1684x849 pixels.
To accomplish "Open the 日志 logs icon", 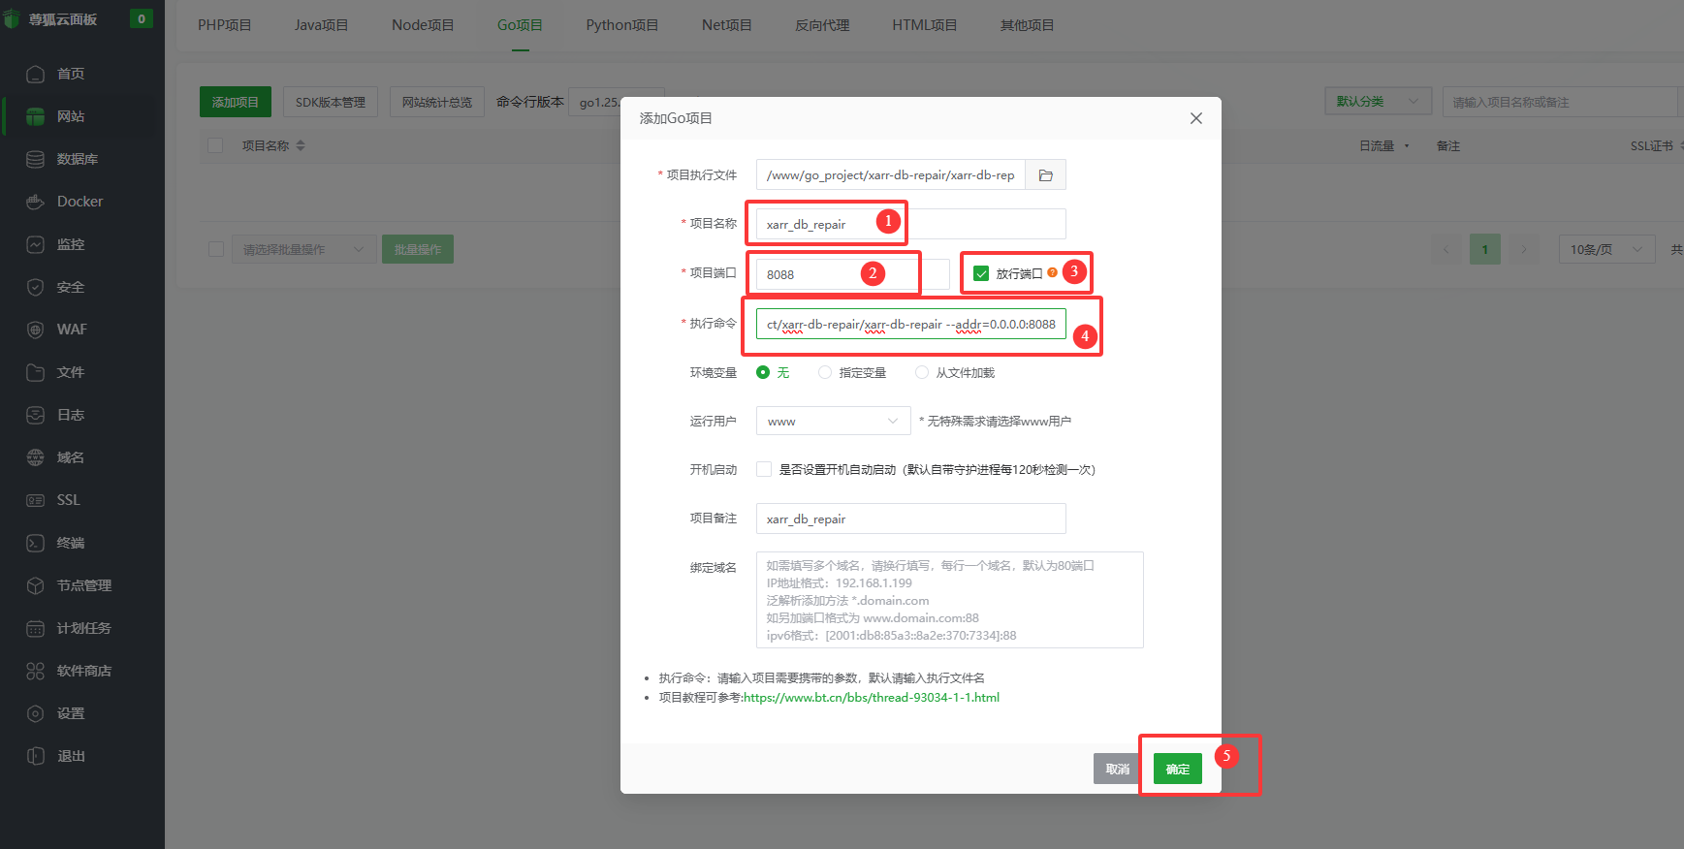I will pyautogui.click(x=36, y=415).
